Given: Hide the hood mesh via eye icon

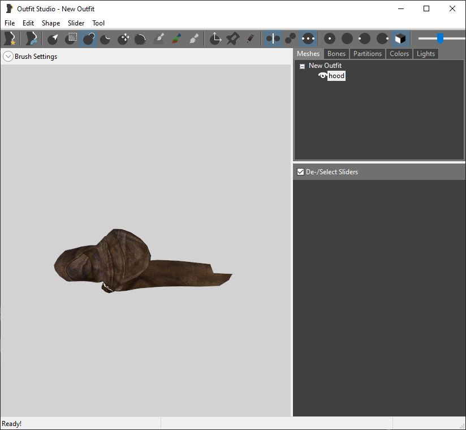Looking at the screenshot, I should coord(323,75).
